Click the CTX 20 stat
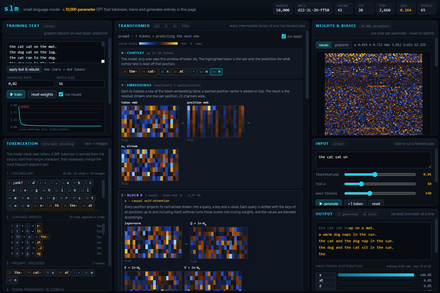 (x=365, y=8)
